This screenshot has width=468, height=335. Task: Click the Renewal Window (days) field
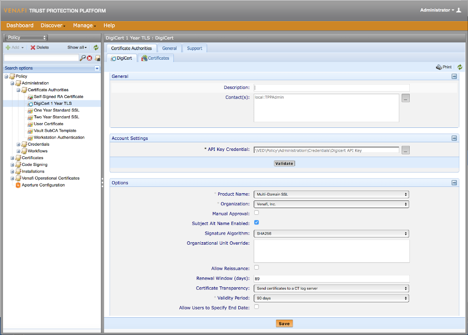(332, 279)
